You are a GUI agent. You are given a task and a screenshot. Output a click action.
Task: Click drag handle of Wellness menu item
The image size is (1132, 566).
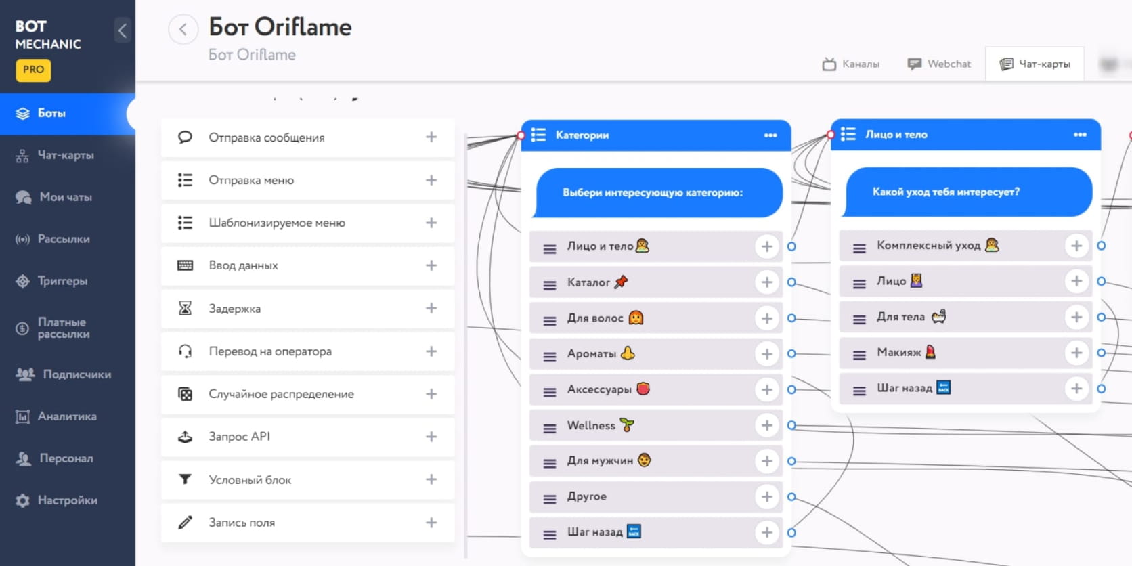click(x=550, y=428)
